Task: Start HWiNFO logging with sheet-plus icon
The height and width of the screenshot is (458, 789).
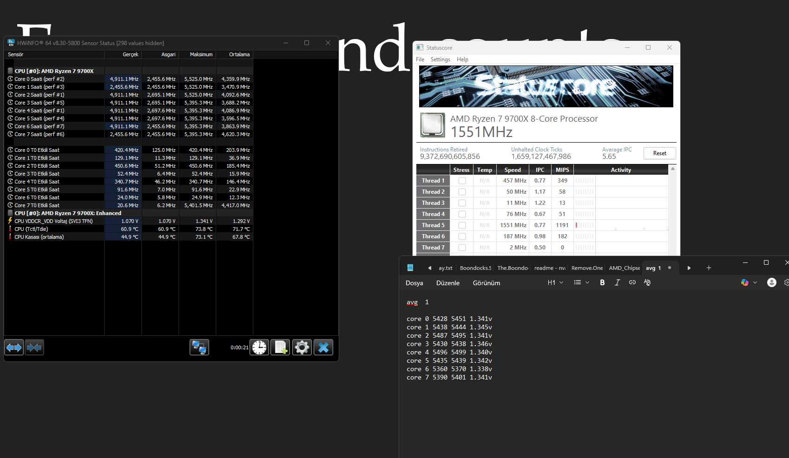Action: tap(281, 347)
